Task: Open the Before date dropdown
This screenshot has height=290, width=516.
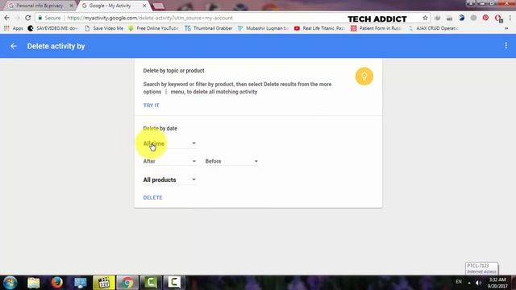Action: click(231, 161)
